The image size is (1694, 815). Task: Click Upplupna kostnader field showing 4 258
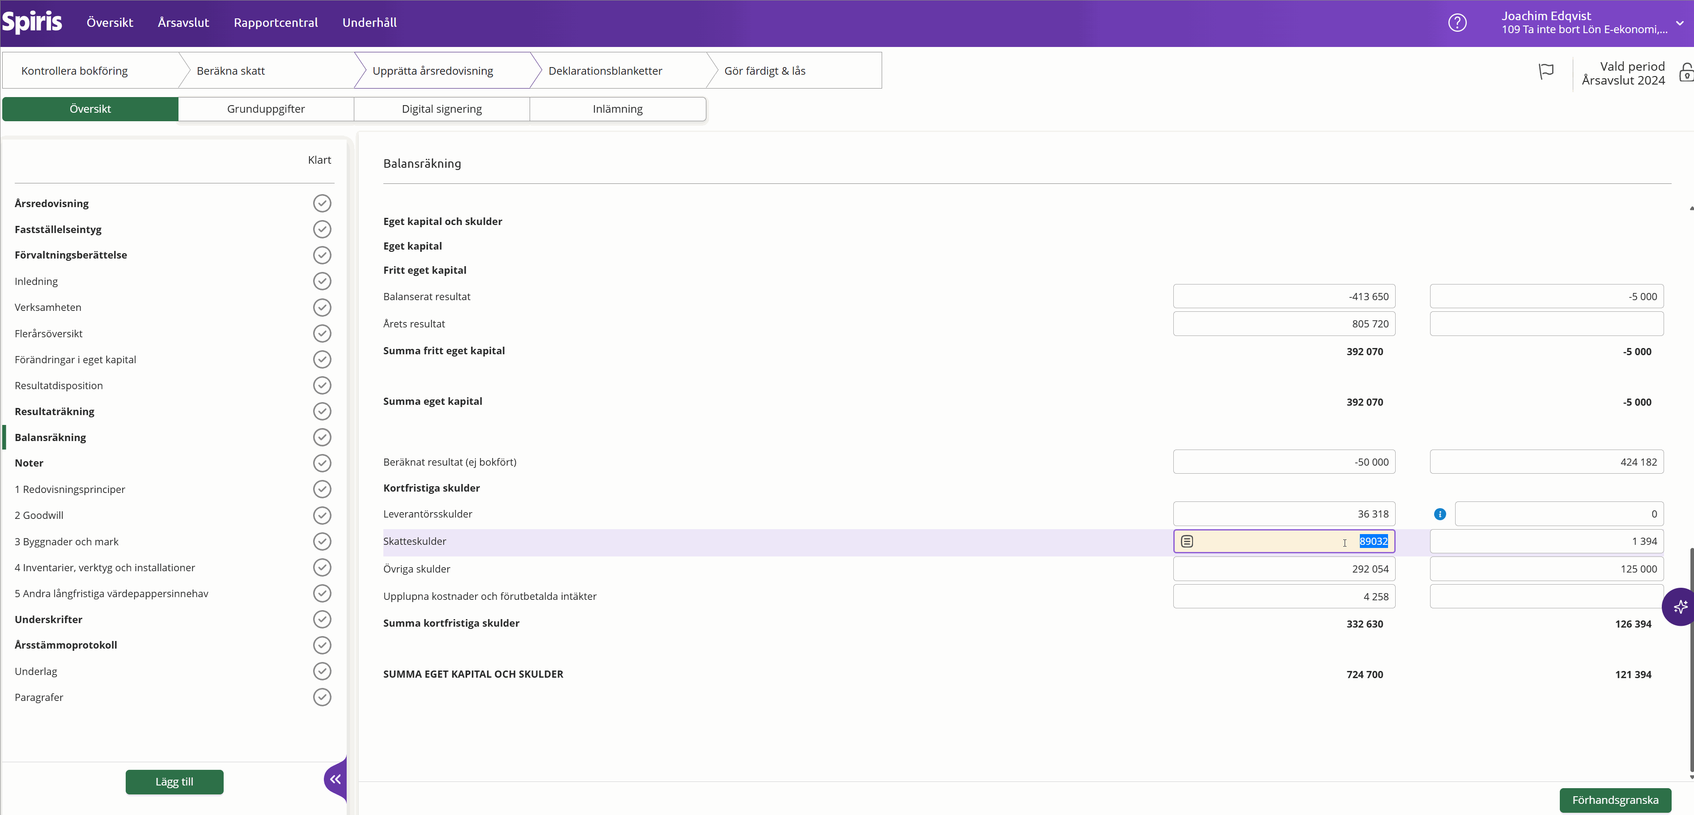coord(1284,597)
